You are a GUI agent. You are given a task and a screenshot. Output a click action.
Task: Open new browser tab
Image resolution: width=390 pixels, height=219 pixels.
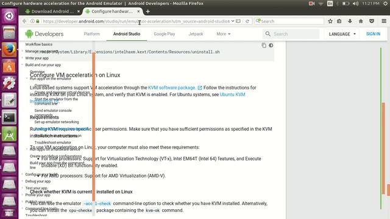(x=147, y=12)
